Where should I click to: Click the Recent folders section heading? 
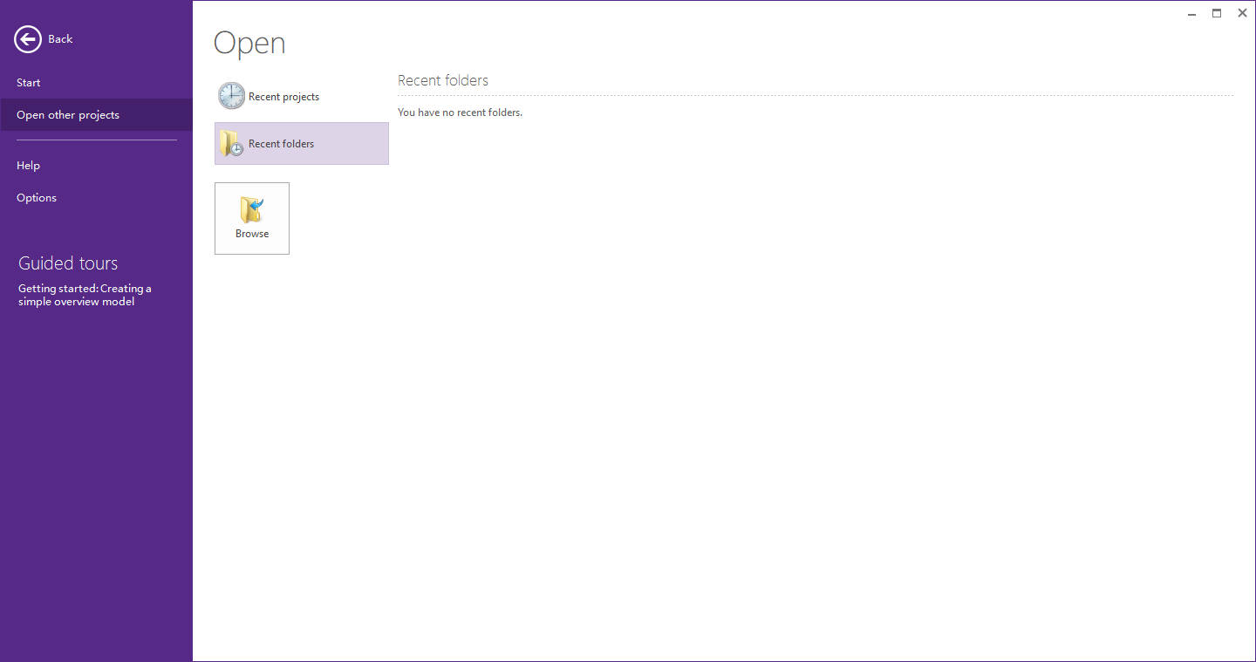443,80
